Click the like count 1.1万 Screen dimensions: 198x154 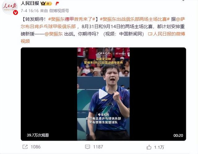pos(159,147)
